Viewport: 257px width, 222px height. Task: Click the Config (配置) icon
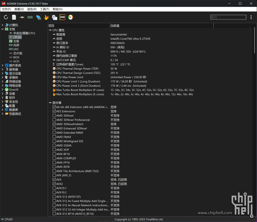pyautogui.click(x=7, y=106)
